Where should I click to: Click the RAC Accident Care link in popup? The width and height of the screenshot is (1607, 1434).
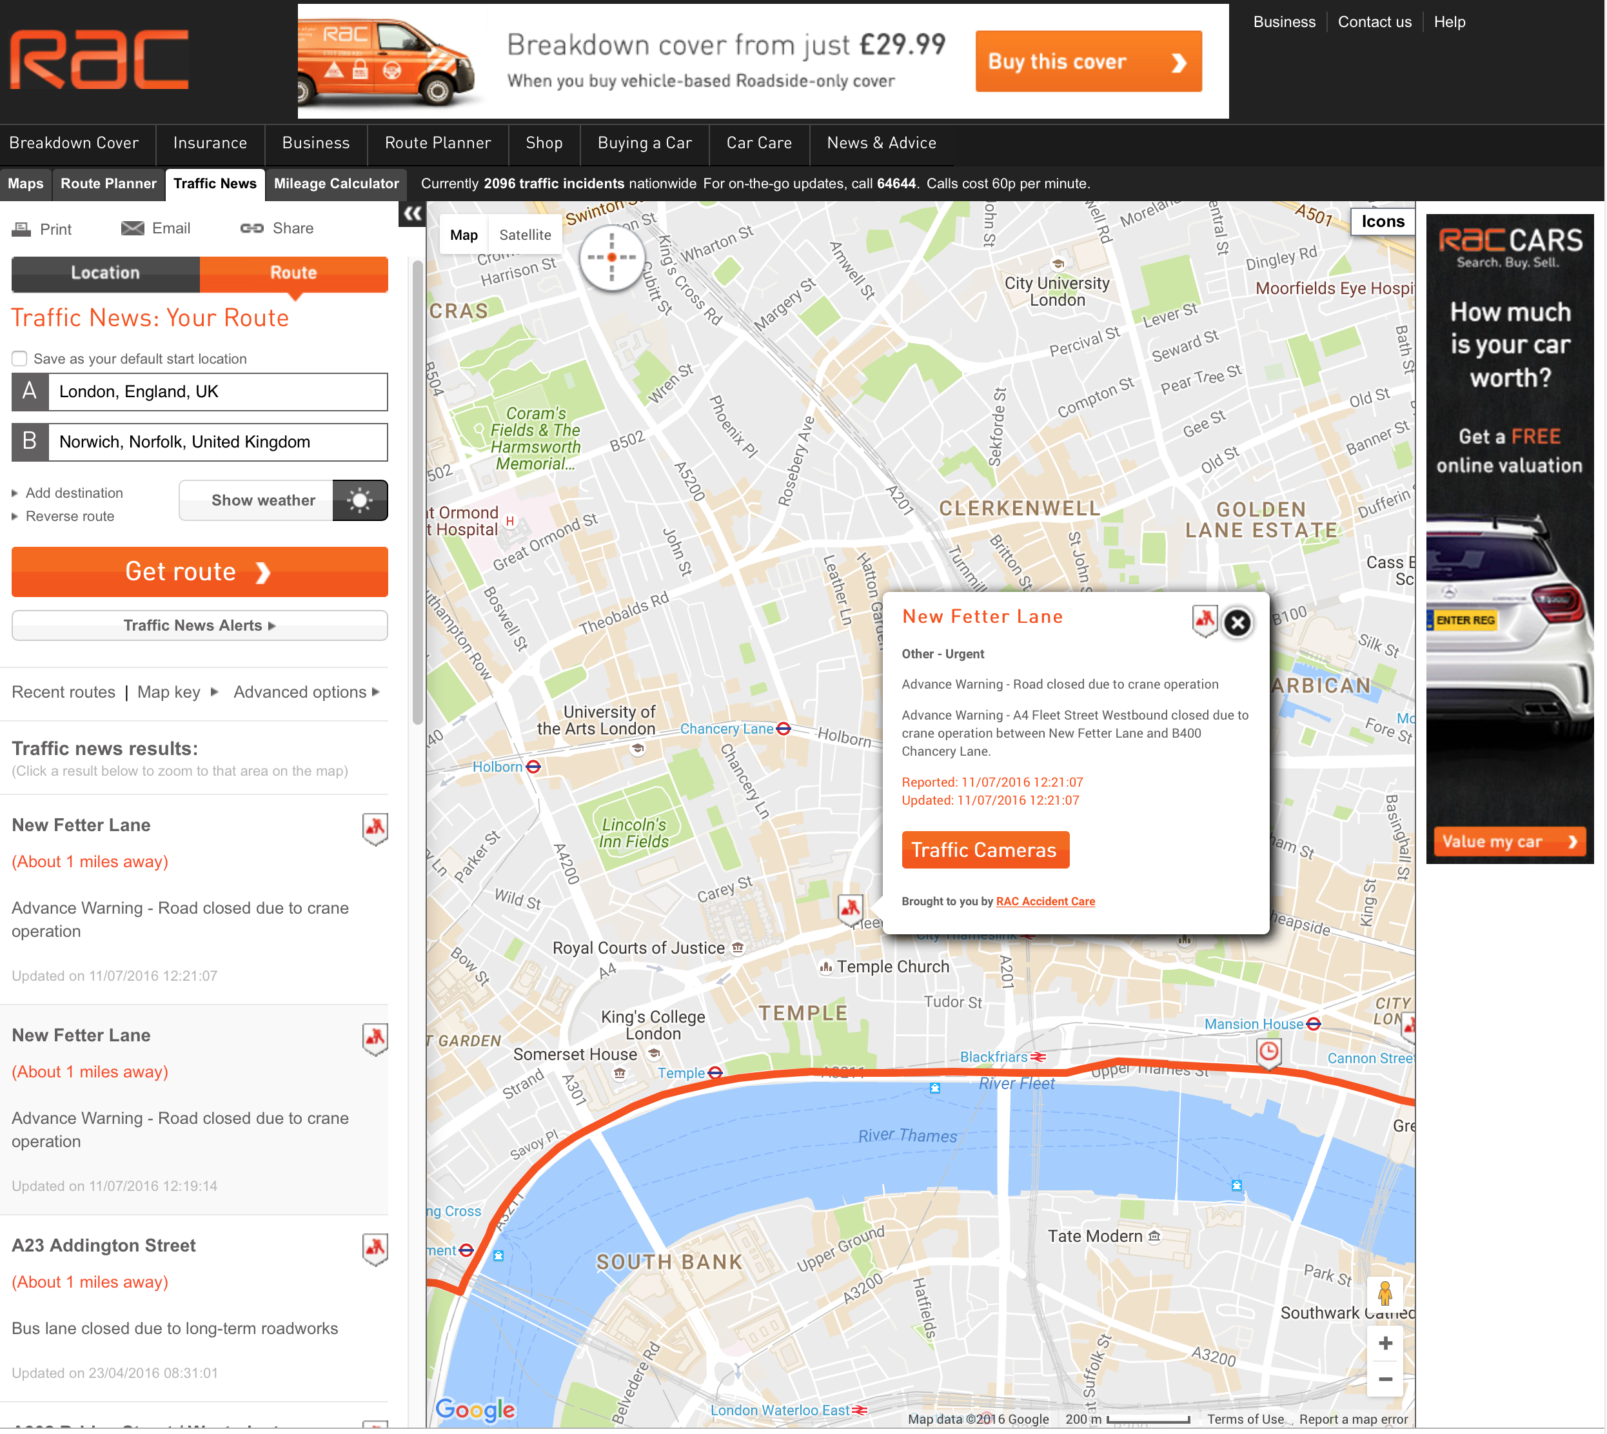pyautogui.click(x=1045, y=901)
